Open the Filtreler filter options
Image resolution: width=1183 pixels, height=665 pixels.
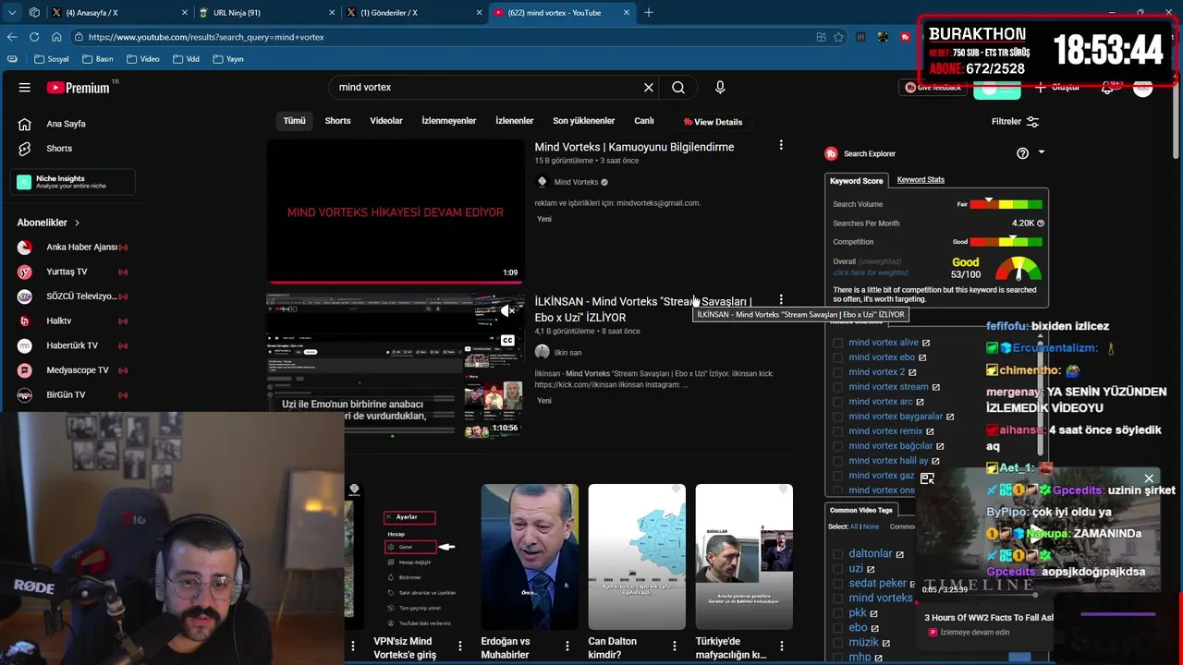1015,122
